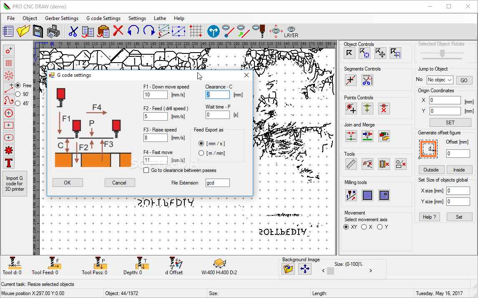Click the first Milling tools icon
This screenshot has width=478, height=298.
coord(351,195)
